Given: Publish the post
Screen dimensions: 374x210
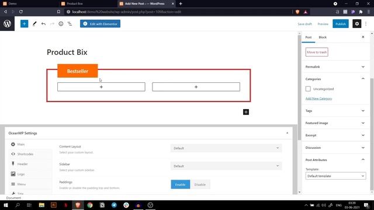Looking at the screenshot, I should point(341,24).
